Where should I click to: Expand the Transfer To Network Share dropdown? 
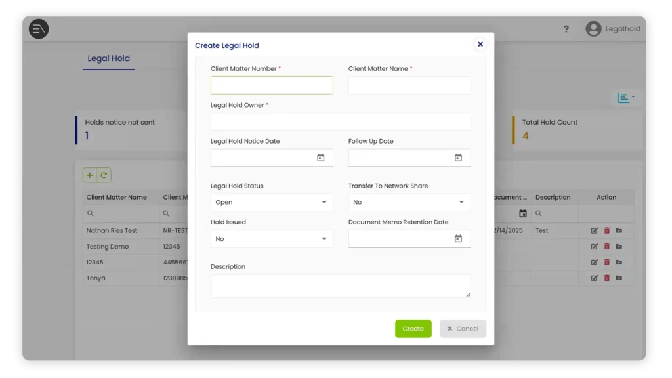[409, 201]
